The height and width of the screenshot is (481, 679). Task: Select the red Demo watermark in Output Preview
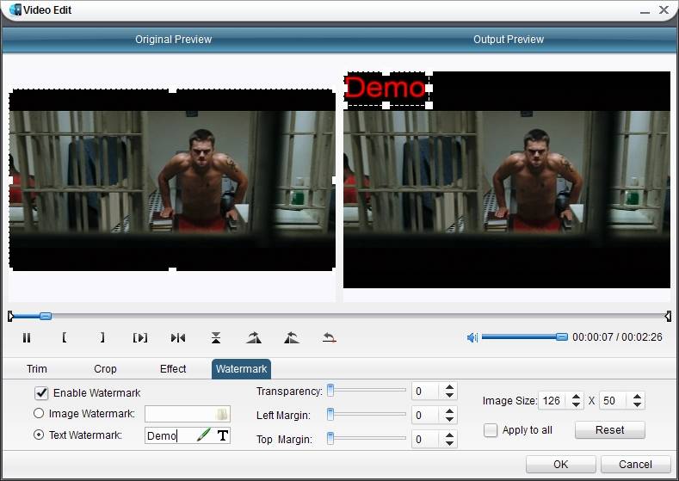(x=385, y=88)
